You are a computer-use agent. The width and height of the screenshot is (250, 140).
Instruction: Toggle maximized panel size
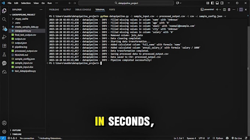241,10
